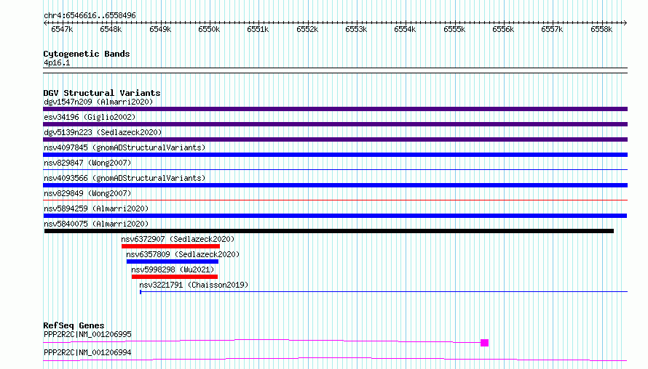The height and width of the screenshot is (369, 648).
Task: Select the dgv5139n223 (Sedlazeck2020) variant bar
Action: [x=335, y=139]
